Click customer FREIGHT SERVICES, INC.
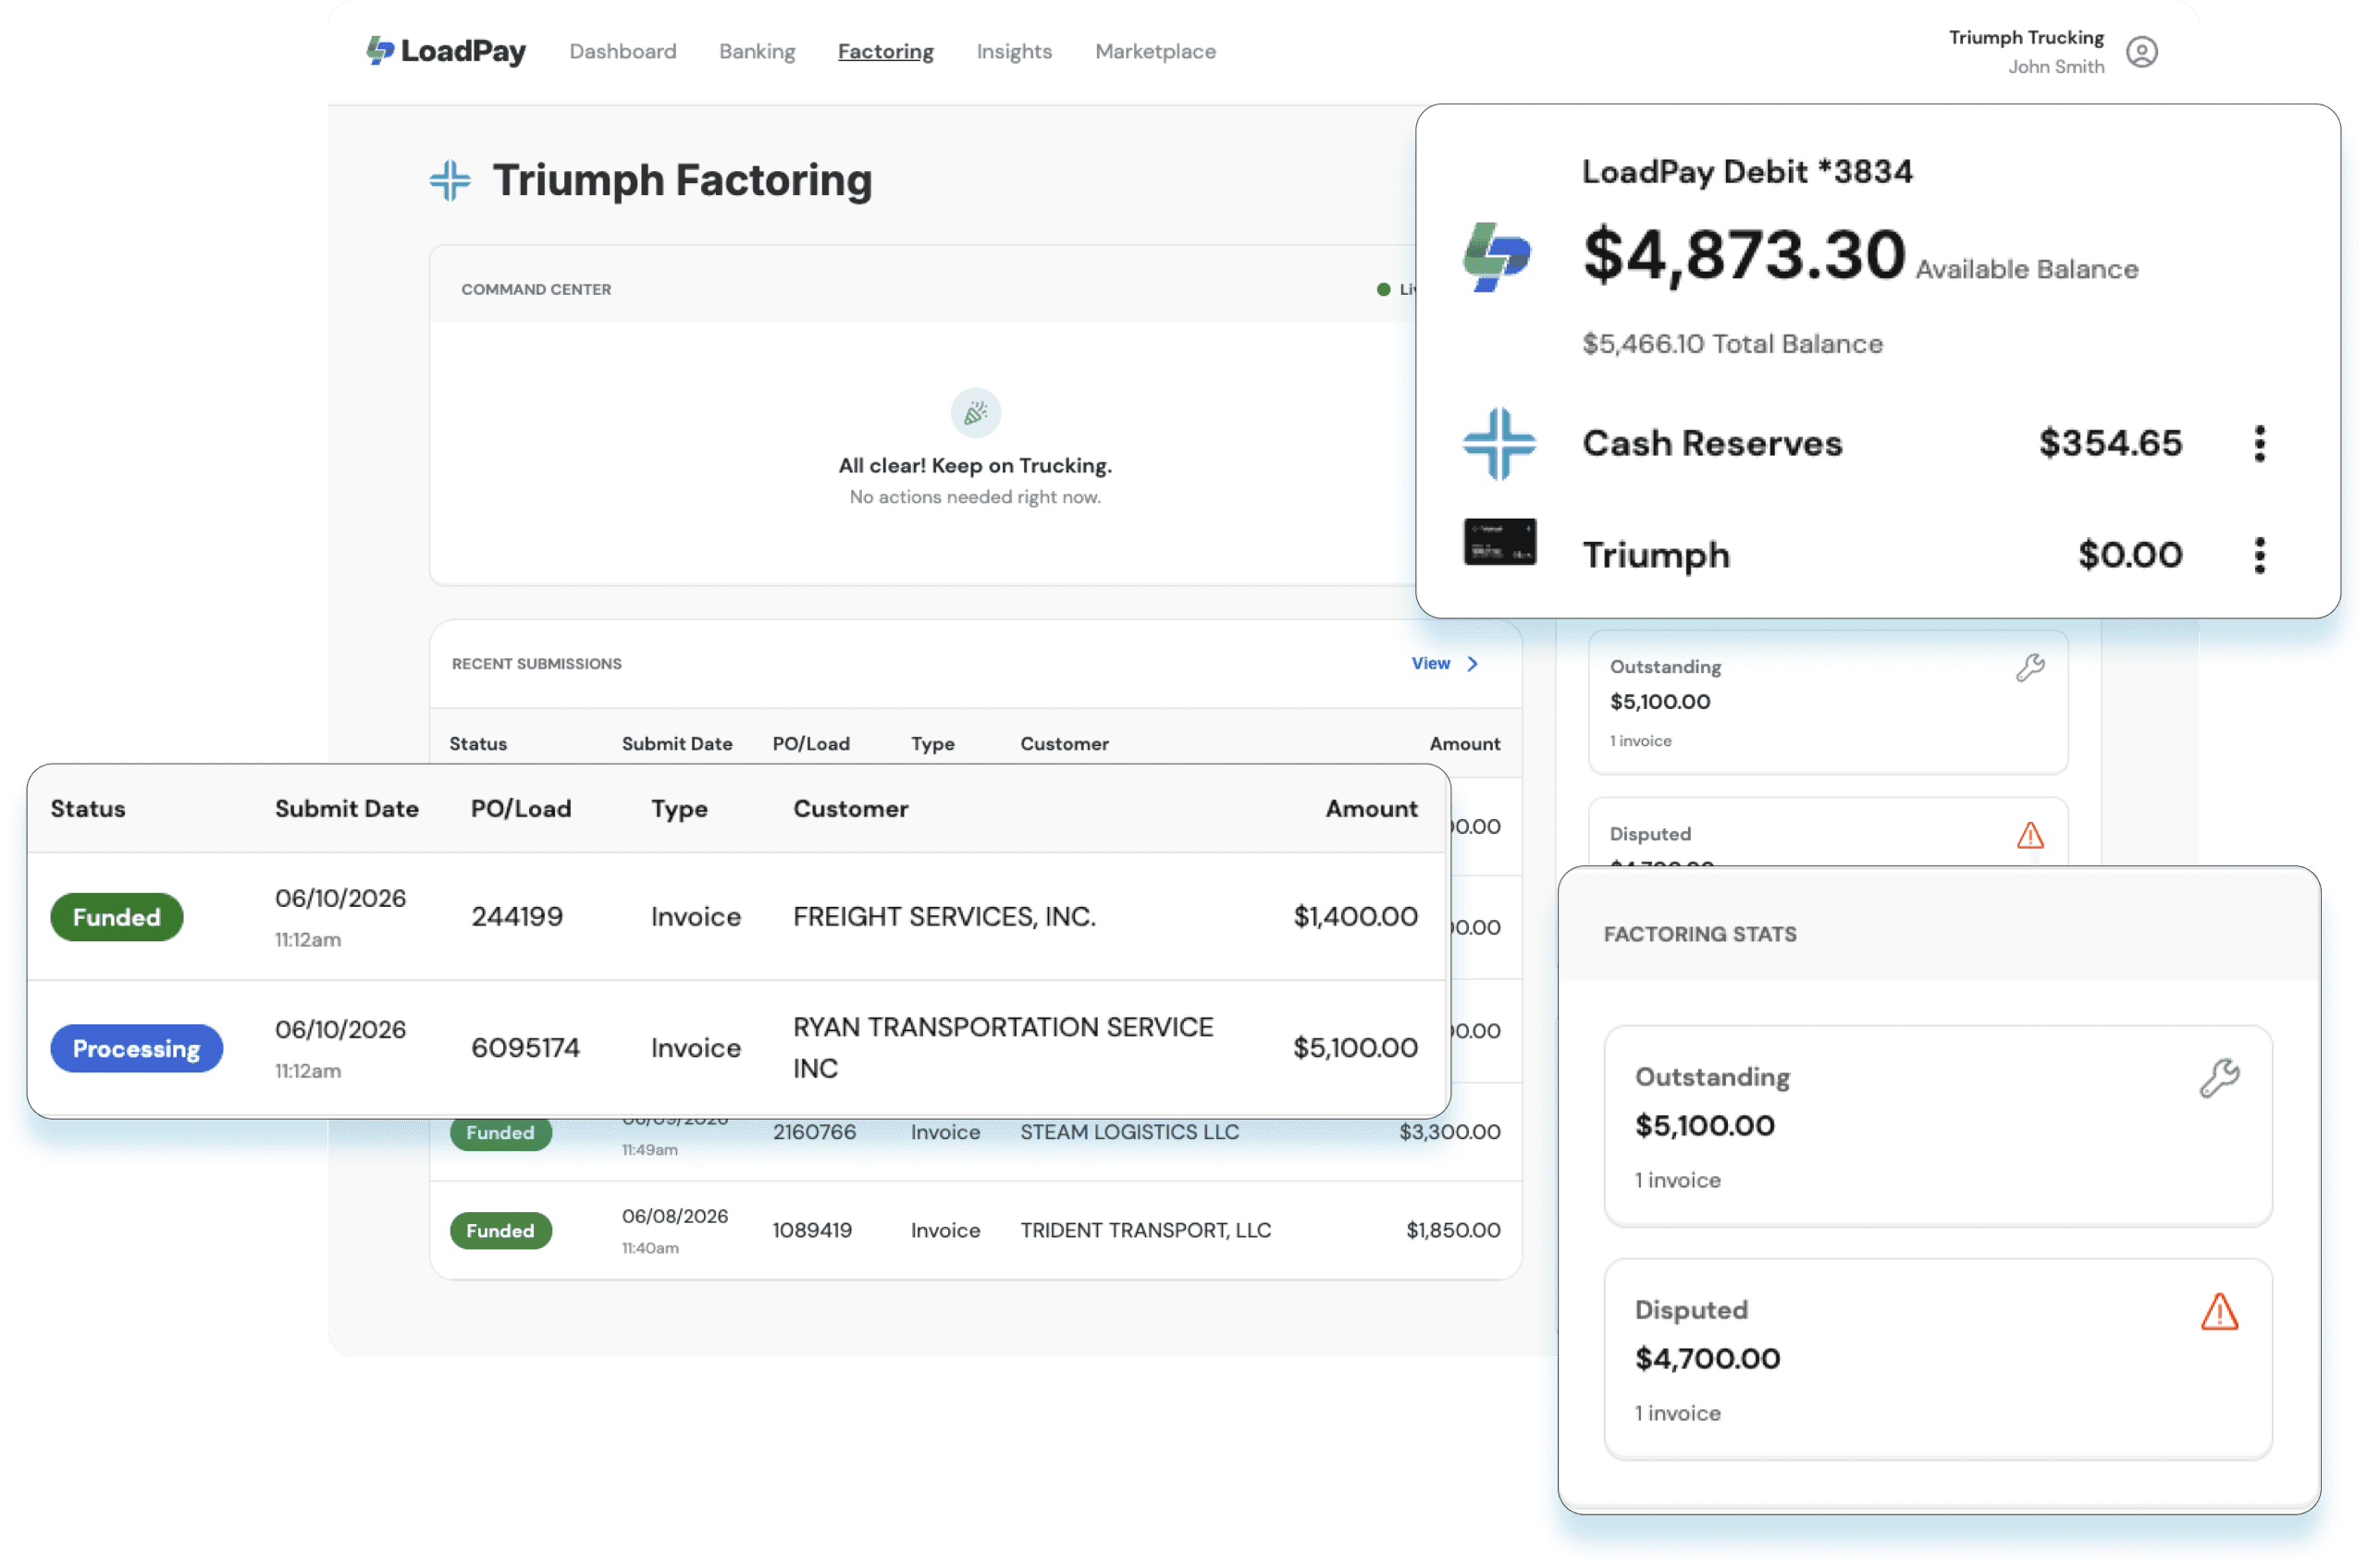The image size is (2368, 1568). point(944,916)
